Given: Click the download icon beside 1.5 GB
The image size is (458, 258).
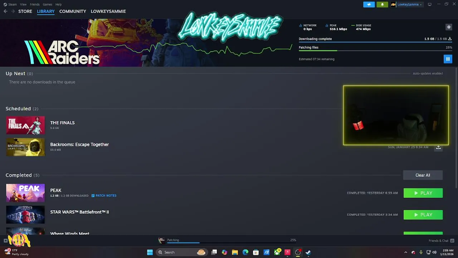Looking at the screenshot, I should 450,39.
